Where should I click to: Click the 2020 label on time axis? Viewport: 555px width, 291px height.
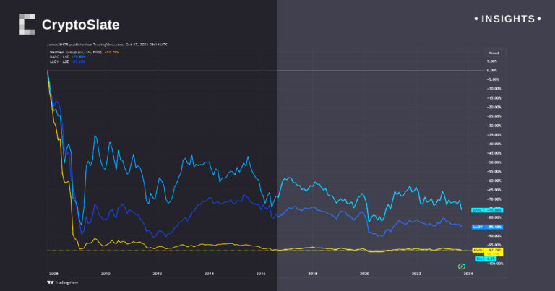pyautogui.click(x=365, y=274)
